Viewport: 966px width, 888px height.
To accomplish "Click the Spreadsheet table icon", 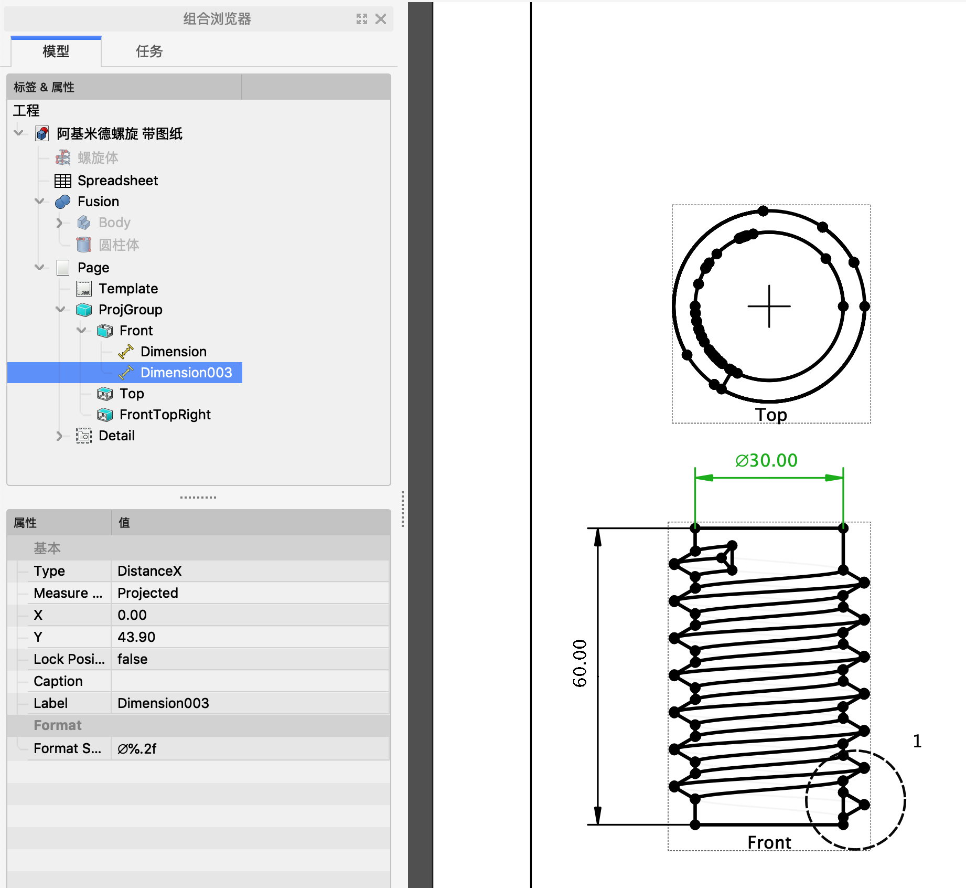I will [x=63, y=181].
